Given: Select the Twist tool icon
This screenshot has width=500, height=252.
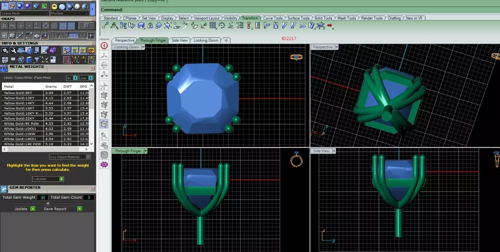Looking at the screenshot, I should tap(258, 25).
